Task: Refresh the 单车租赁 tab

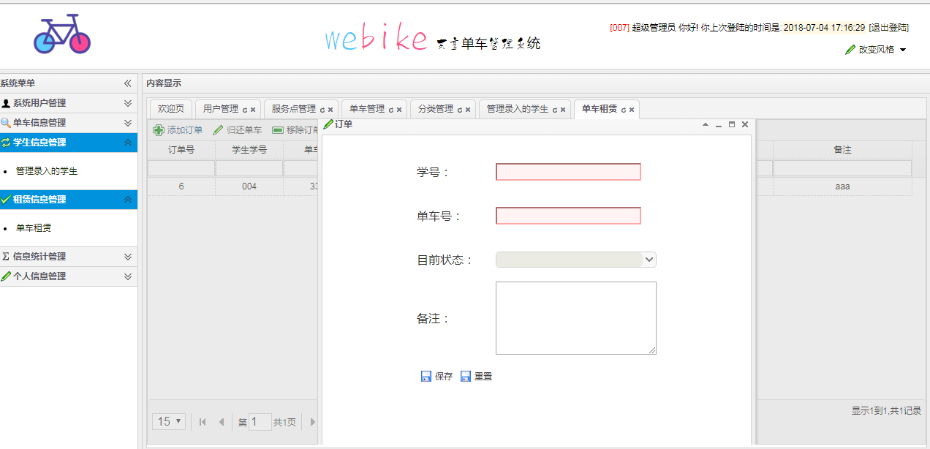Action: click(624, 110)
